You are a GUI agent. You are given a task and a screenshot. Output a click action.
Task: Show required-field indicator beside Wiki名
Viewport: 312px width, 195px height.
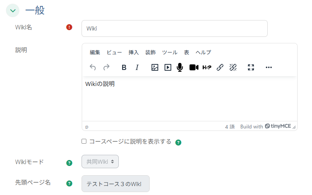[x=69, y=27]
